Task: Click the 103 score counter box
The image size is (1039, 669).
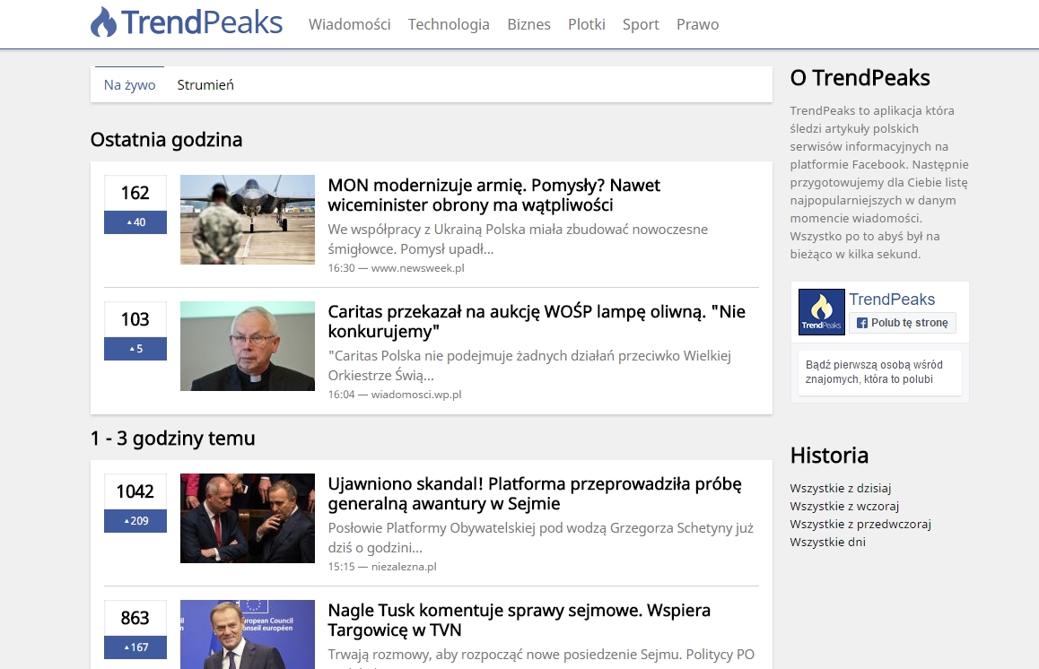Action: point(135,319)
